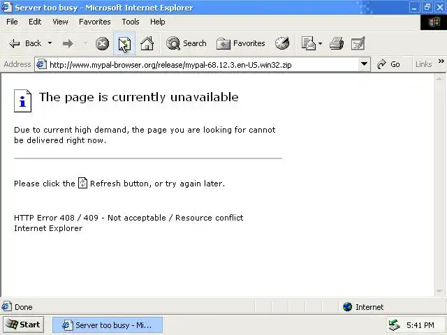Click the 'Done' status bar text
The width and height of the screenshot is (447, 335).
pyautogui.click(x=23, y=307)
